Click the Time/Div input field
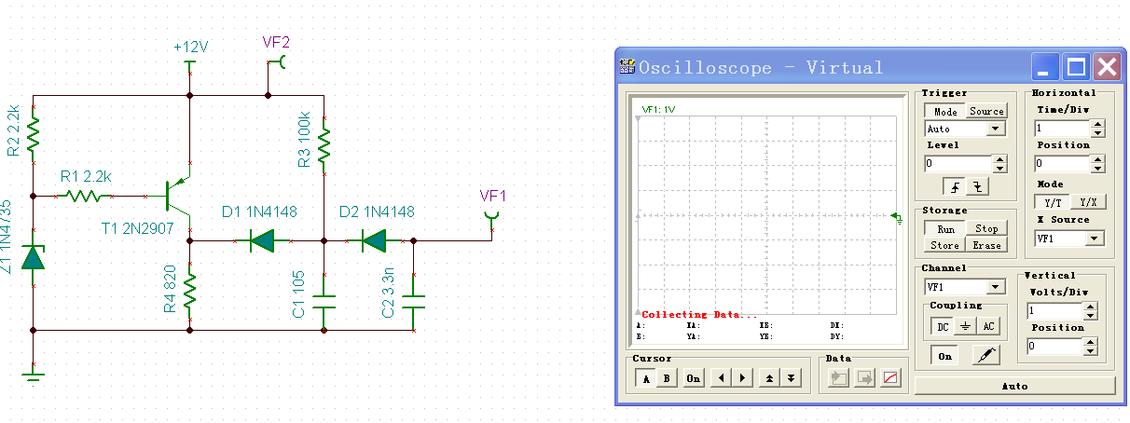 point(1062,129)
